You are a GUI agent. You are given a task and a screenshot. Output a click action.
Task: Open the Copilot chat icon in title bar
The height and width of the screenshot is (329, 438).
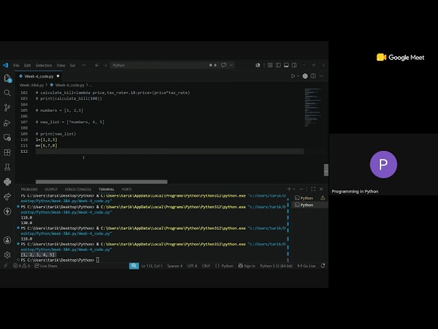[x=224, y=65]
